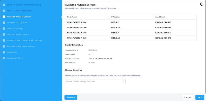Select Nutanix Cluster Information step
Screen dimensions: 206x101
pos(20,11)
